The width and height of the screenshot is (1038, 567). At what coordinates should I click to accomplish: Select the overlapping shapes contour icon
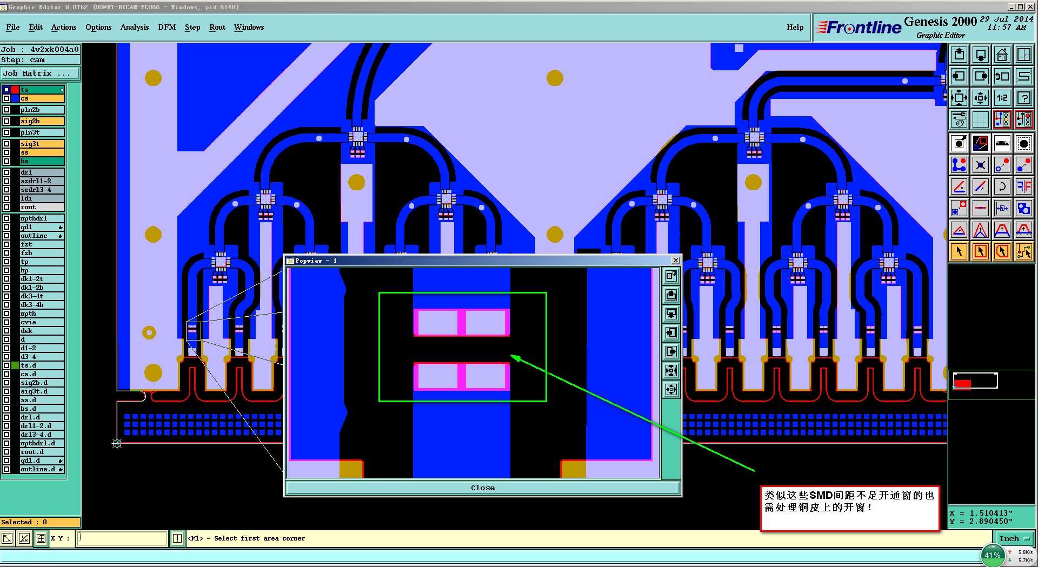pyautogui.click(x=1024, y=208)
